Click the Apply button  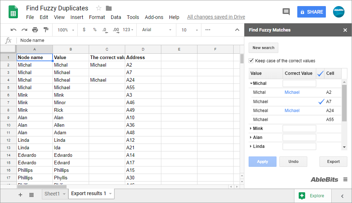pyautogui.click(x=263, y=162)
